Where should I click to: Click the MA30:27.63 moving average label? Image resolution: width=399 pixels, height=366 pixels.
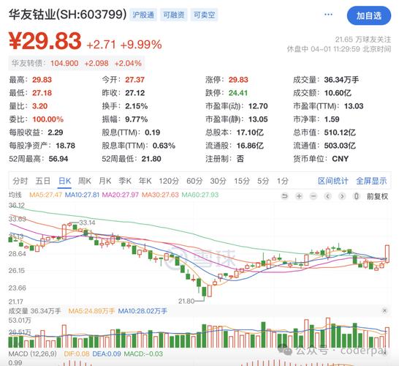pos(160,195)
